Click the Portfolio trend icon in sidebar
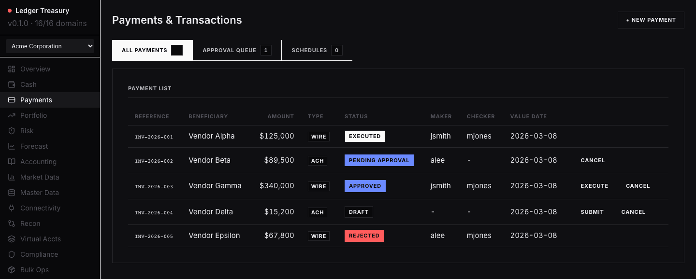 click(12, 115)
